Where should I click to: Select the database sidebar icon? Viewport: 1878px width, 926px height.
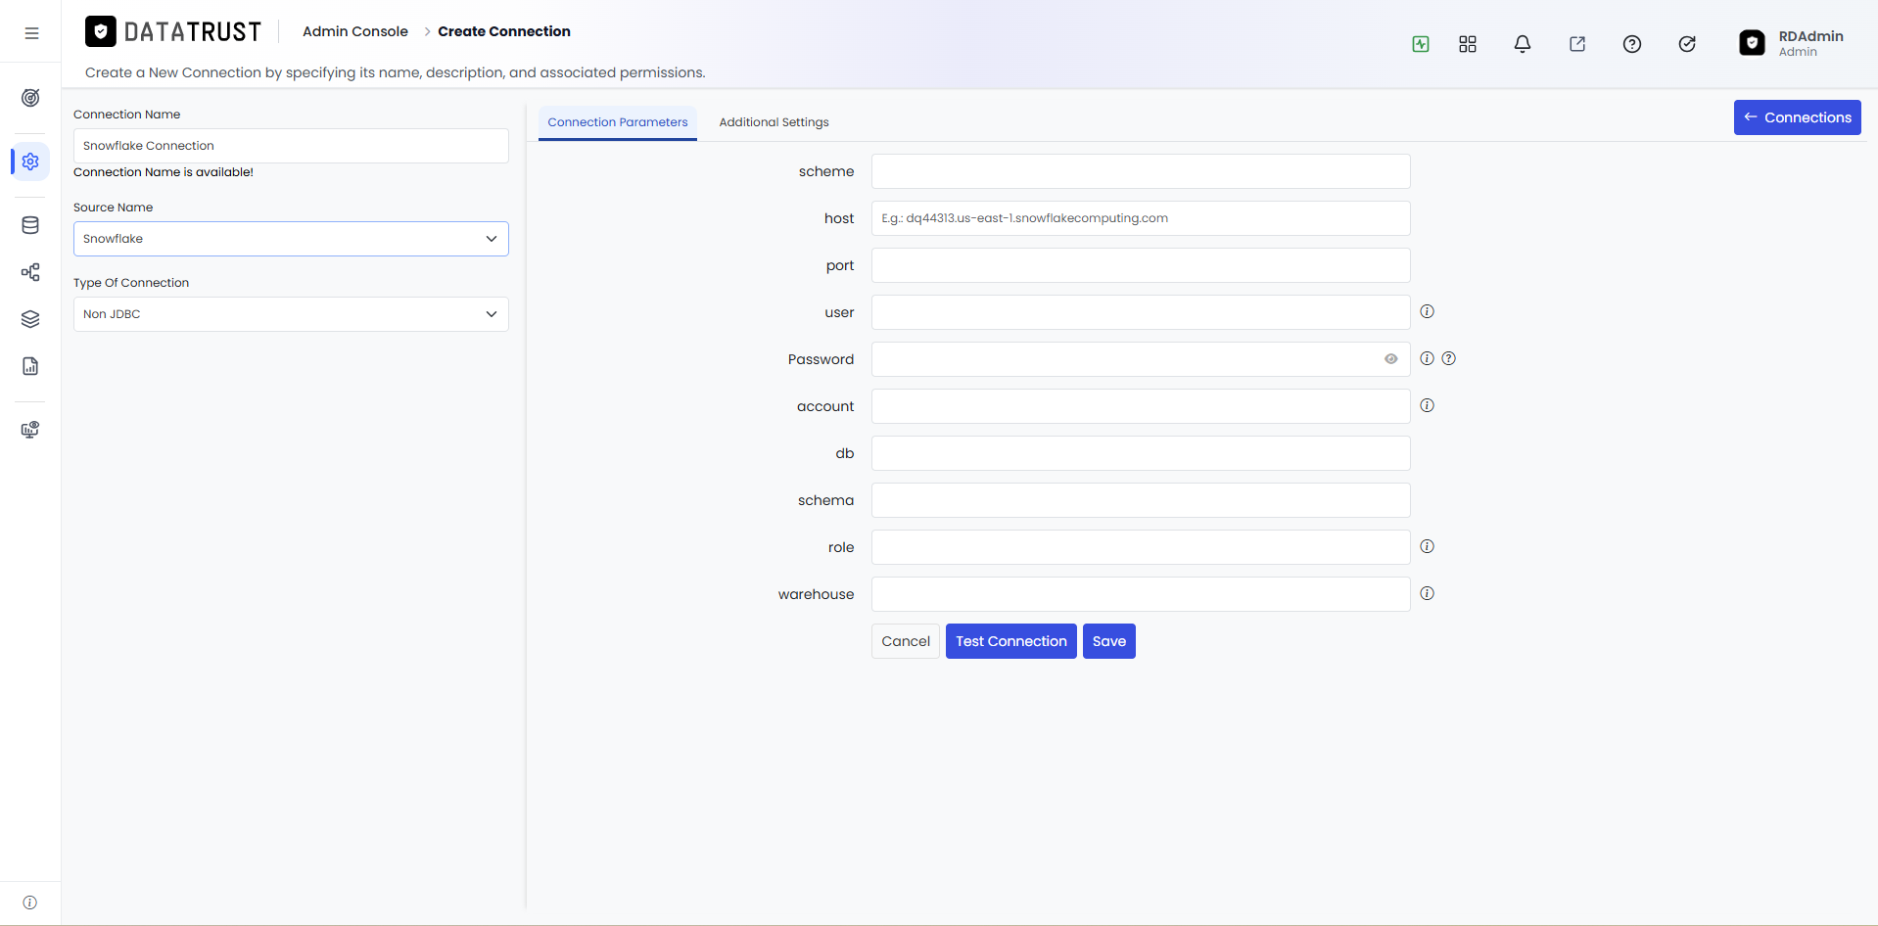coord(30,225)
